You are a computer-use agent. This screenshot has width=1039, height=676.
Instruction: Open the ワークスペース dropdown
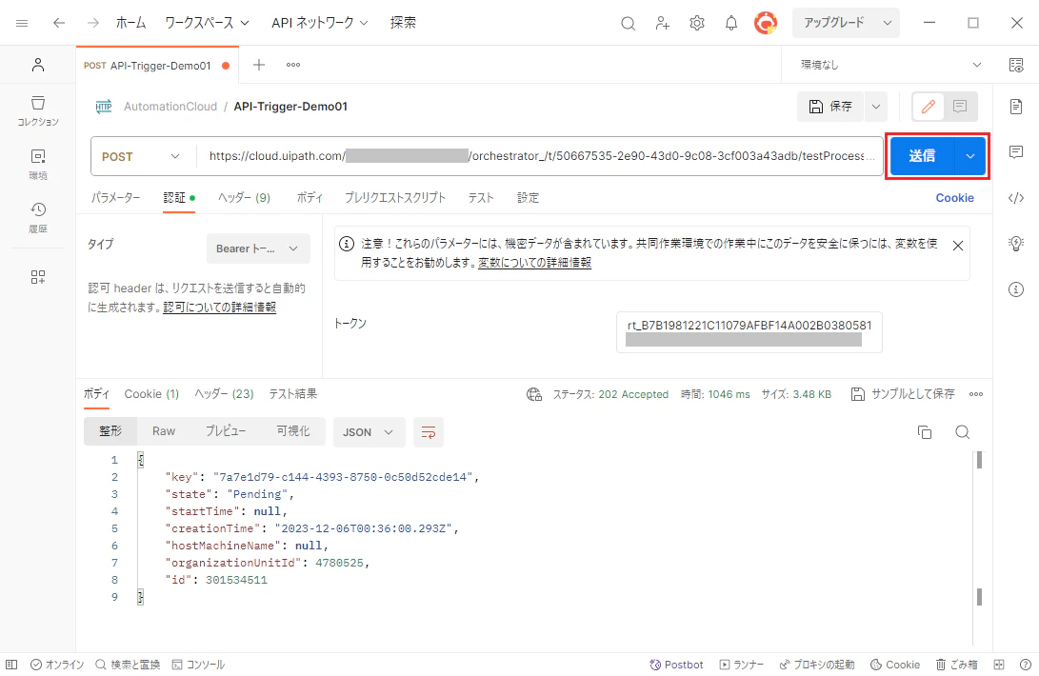click(x=207, y=23)
